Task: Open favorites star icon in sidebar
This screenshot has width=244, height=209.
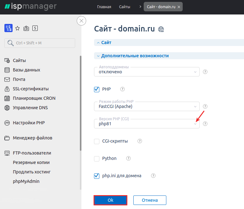Action: (x=17, y=28)
